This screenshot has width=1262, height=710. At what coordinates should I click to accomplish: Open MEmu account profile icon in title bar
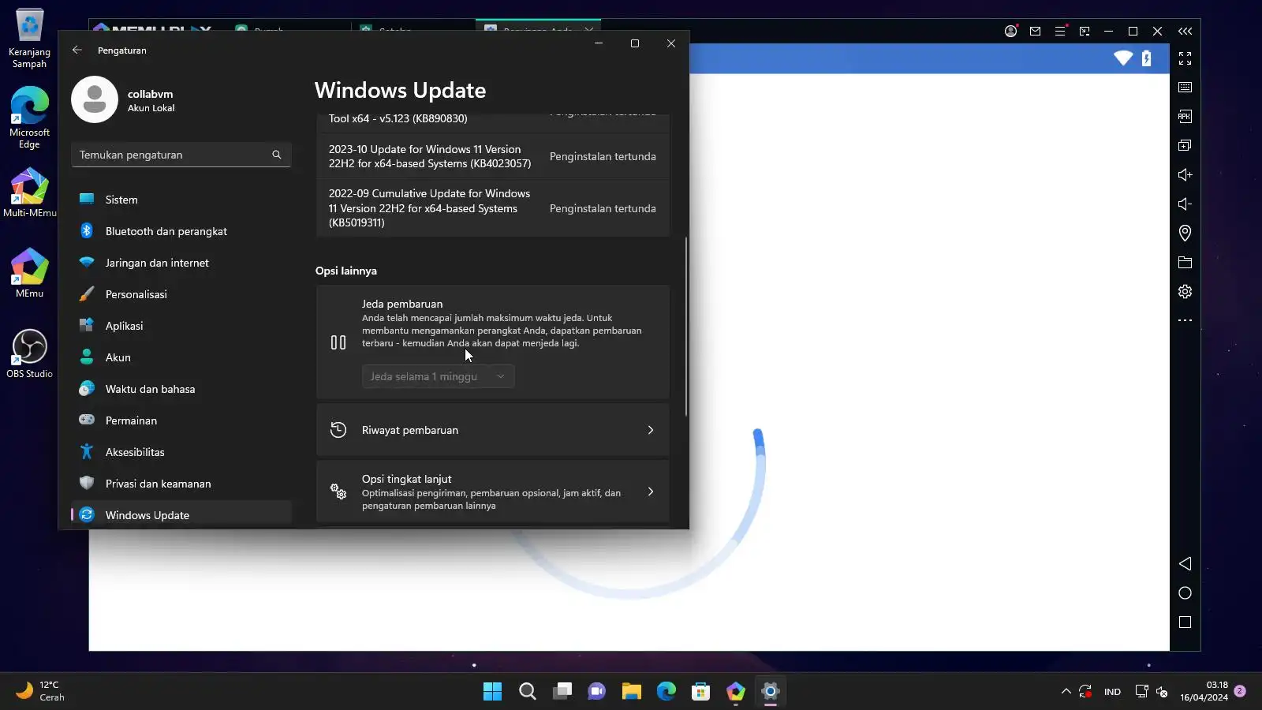pos(1010,31)
